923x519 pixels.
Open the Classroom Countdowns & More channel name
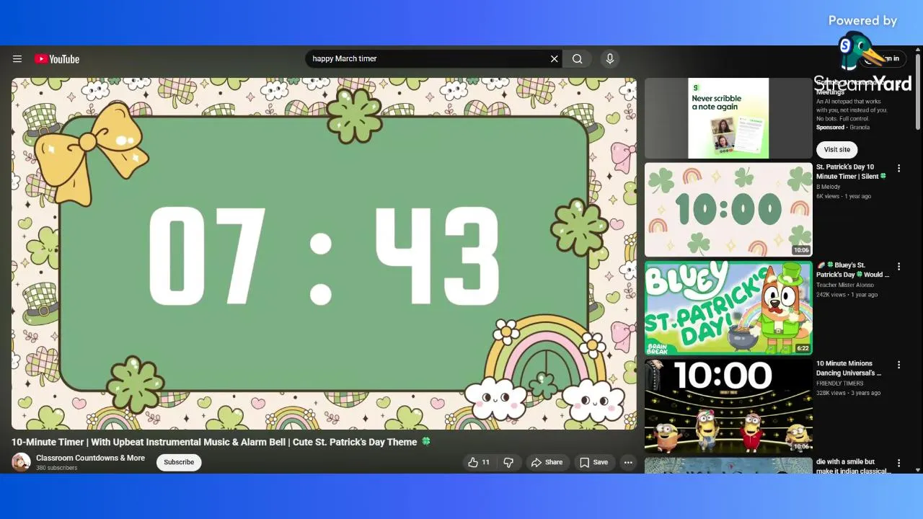click(90, 458)
